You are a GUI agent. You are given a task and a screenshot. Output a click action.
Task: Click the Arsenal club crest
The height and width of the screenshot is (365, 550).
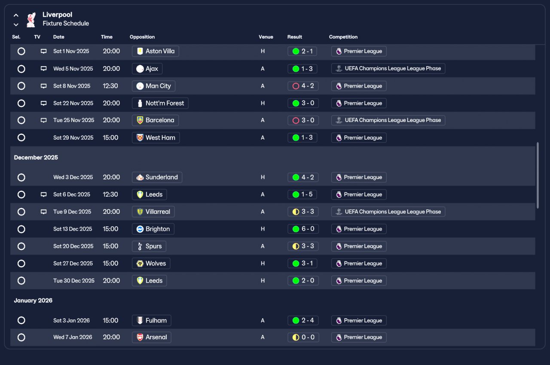coord(140,337)
